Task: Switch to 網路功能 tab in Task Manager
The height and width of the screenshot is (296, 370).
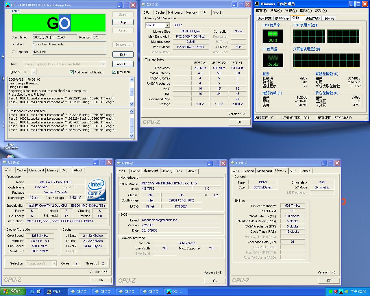Action: (313, 18)
